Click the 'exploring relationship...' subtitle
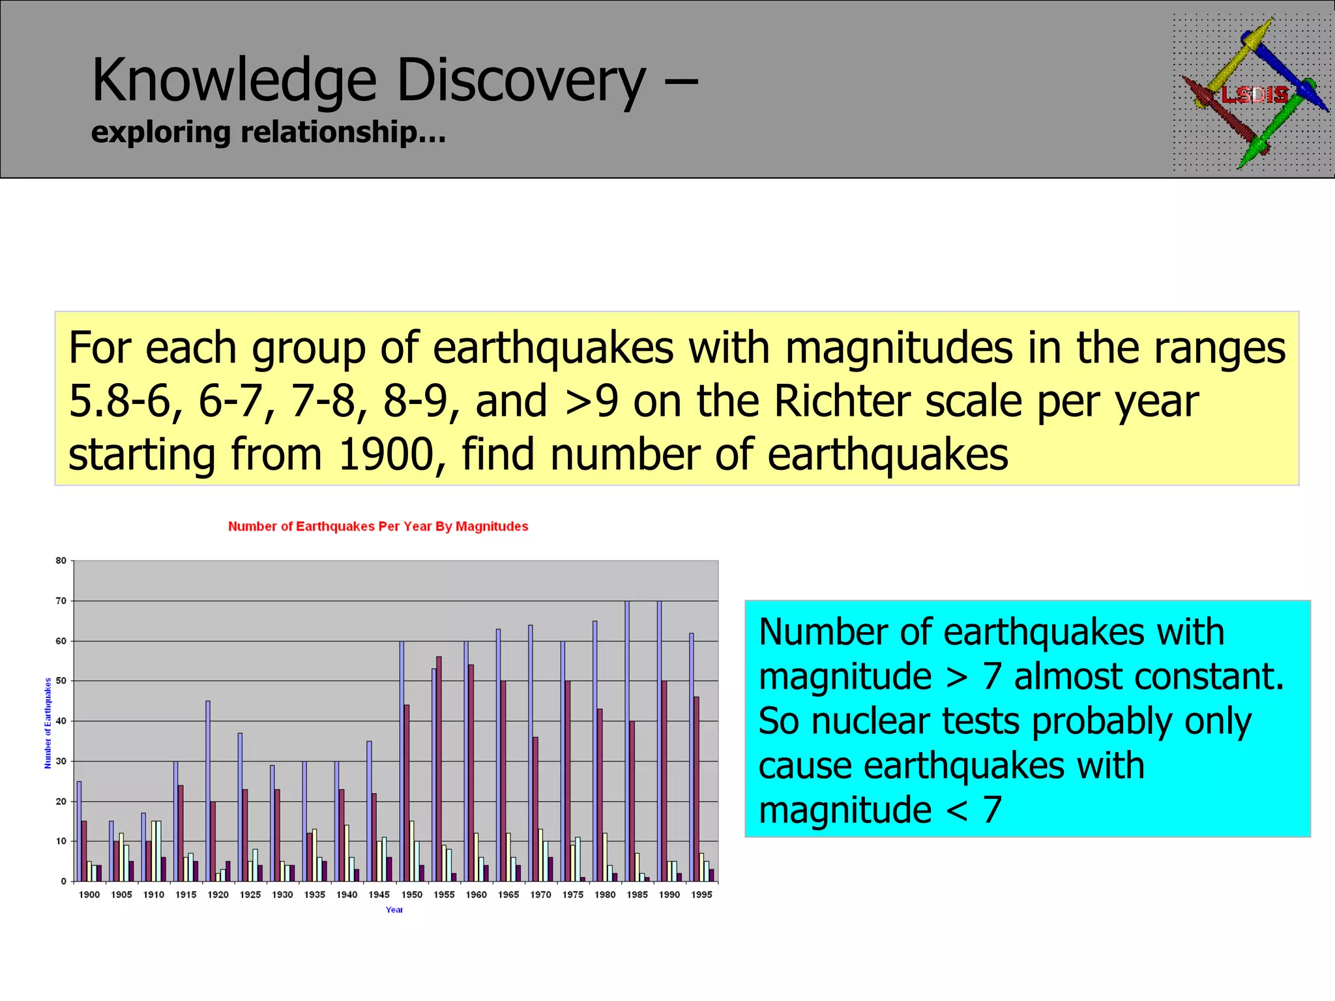 (269, 132)
